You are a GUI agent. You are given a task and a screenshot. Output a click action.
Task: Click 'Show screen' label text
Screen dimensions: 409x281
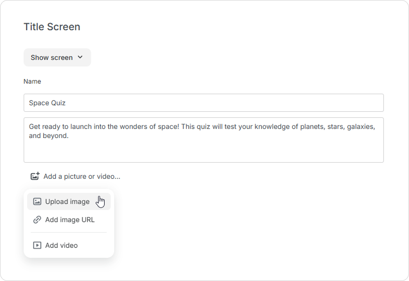coord(52,57)
